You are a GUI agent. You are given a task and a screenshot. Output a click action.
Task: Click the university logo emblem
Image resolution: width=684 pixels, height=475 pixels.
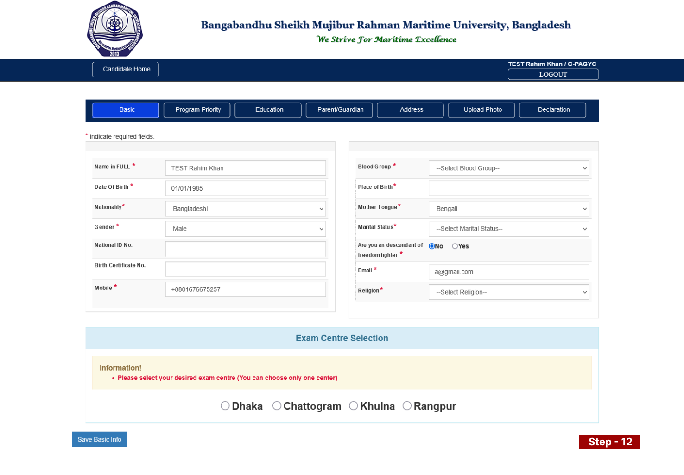pos(114,29)
